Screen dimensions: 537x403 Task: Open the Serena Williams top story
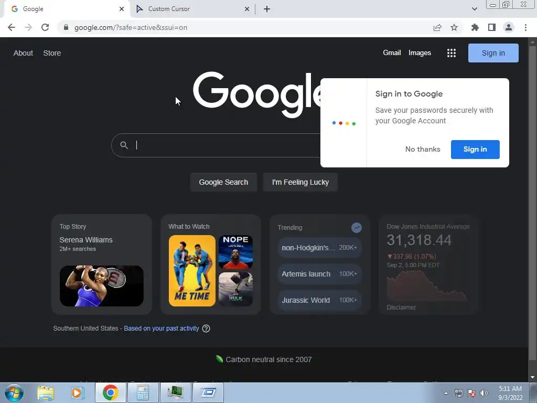[86, 240]
